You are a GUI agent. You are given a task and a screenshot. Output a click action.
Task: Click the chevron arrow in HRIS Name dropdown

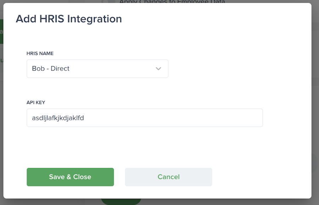pos(158,68)
